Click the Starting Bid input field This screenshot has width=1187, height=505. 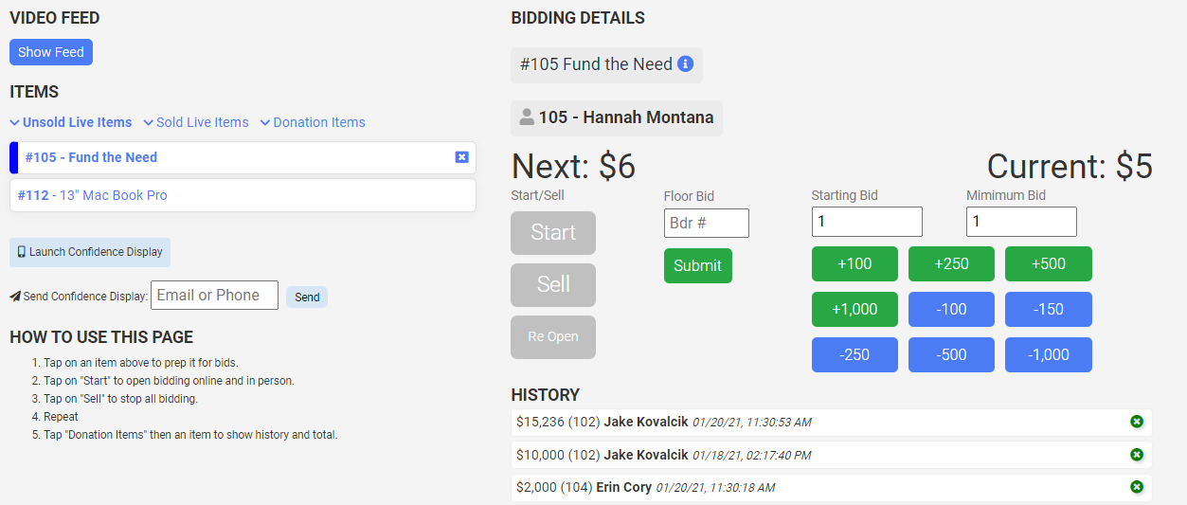click(866, 222)
